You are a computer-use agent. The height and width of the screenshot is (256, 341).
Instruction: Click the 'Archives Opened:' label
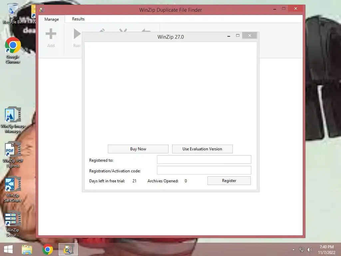tap(163, 181)
